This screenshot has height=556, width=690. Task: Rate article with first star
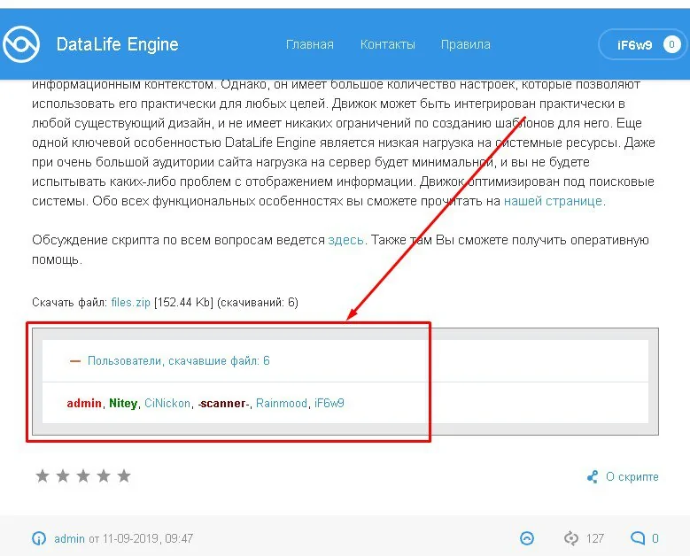[43, 475]
